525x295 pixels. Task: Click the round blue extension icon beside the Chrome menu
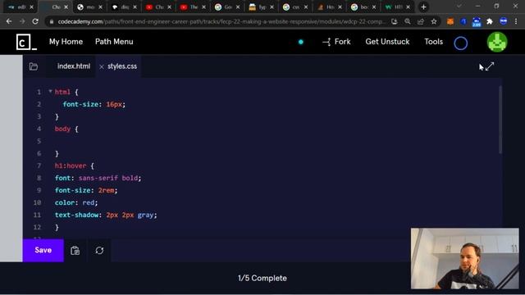point(503,21)
